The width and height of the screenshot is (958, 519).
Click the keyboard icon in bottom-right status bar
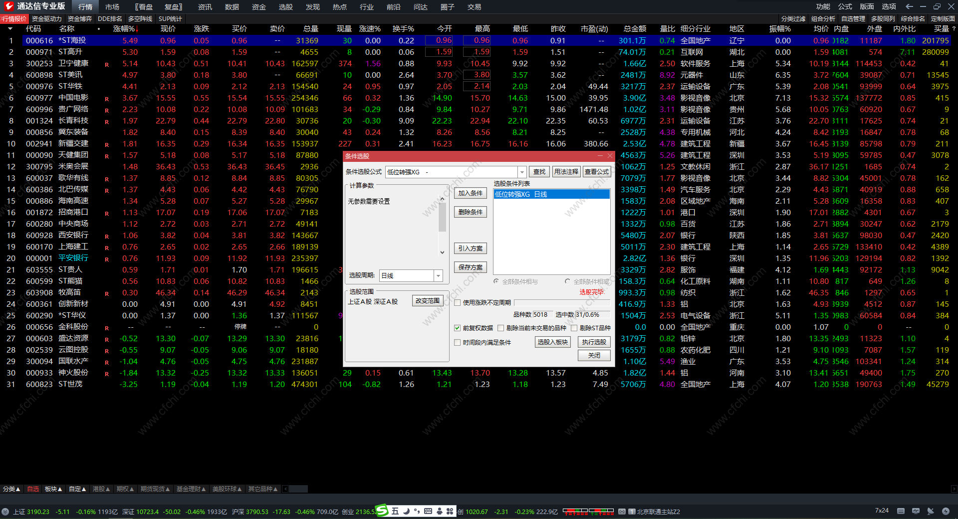click(x=901, y=511)
